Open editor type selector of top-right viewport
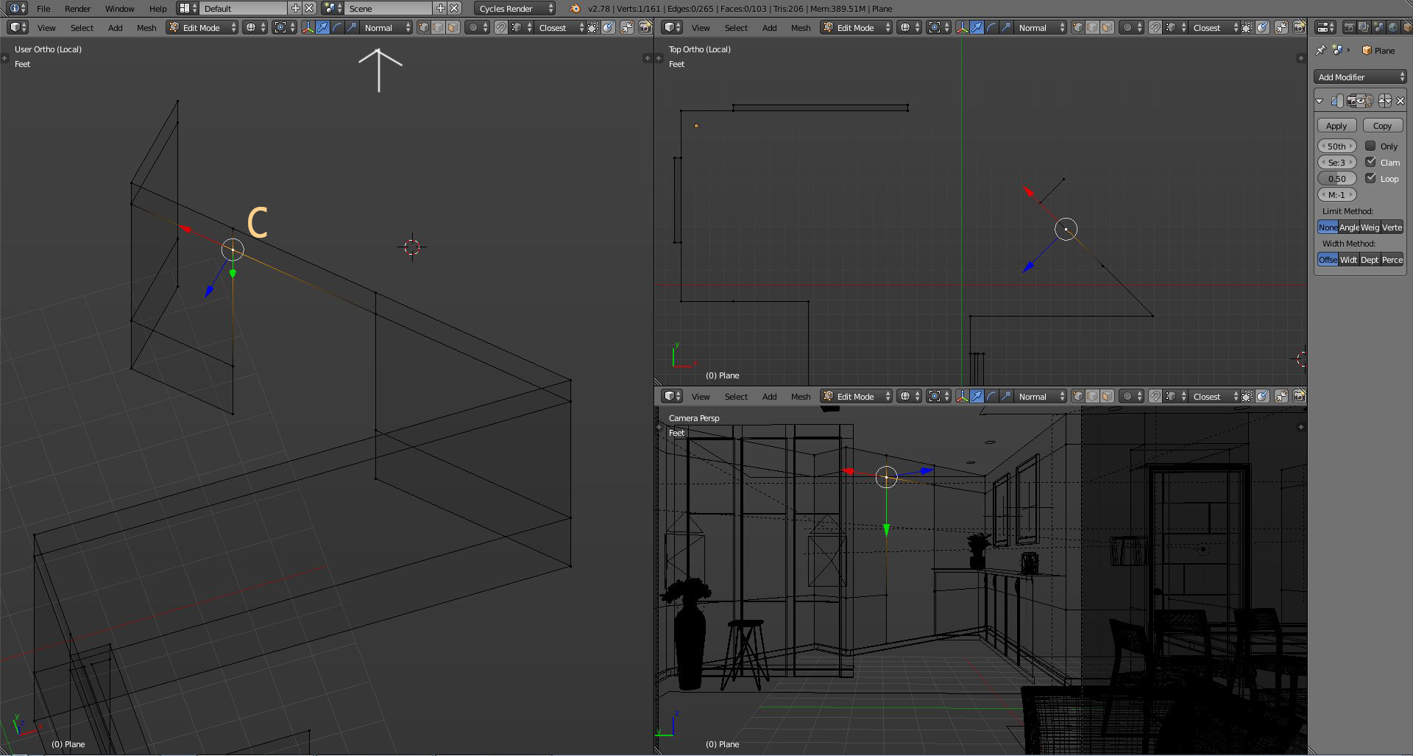This screenshot has height=756, width=1413. tap(672, 27)
